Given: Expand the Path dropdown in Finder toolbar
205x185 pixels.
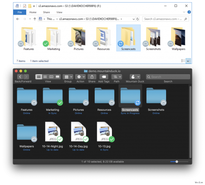Looking at the screenshot, I should (x=117, y=77).
